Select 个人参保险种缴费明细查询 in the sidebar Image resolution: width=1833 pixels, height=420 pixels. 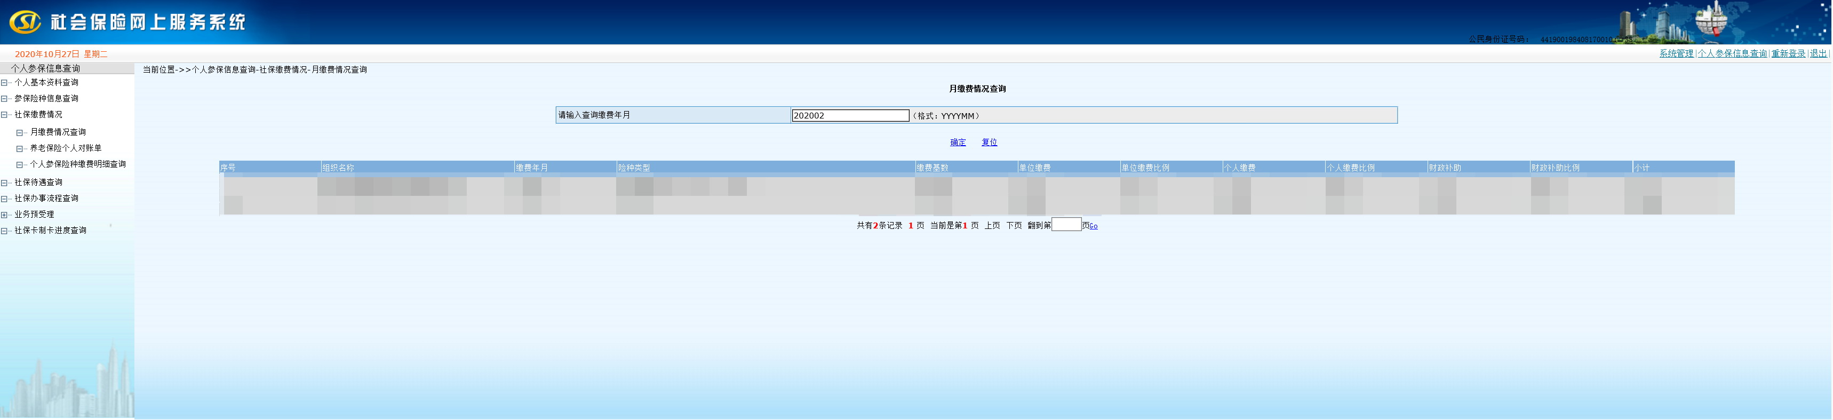click(x=77, y=164)
